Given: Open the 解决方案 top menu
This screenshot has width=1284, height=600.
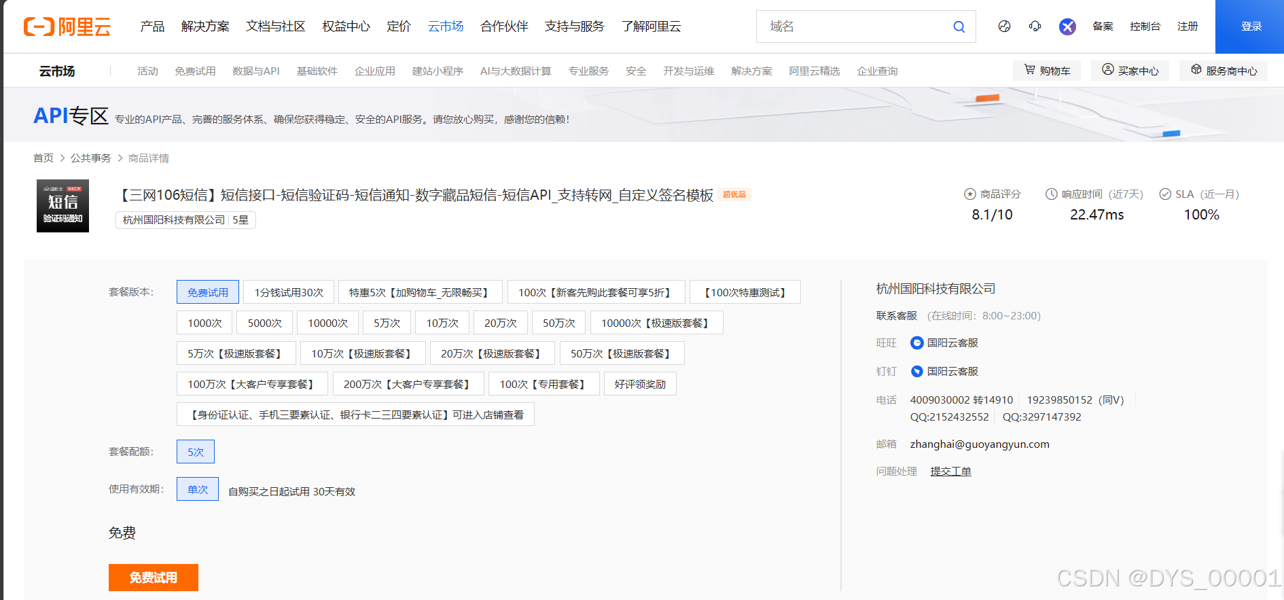Looking at the screenshot, I should click(x=205, y=27).
